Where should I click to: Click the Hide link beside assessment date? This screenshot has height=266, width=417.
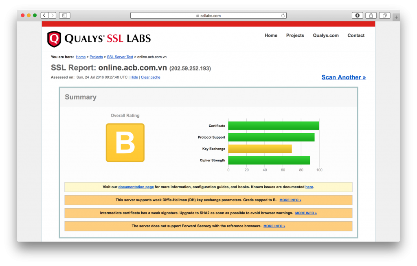tap(134, 77)
